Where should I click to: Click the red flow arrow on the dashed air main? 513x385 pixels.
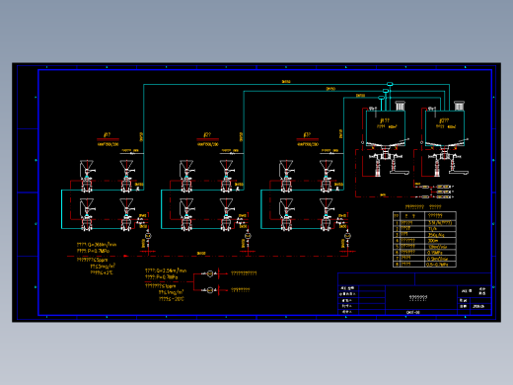point(125,256)
